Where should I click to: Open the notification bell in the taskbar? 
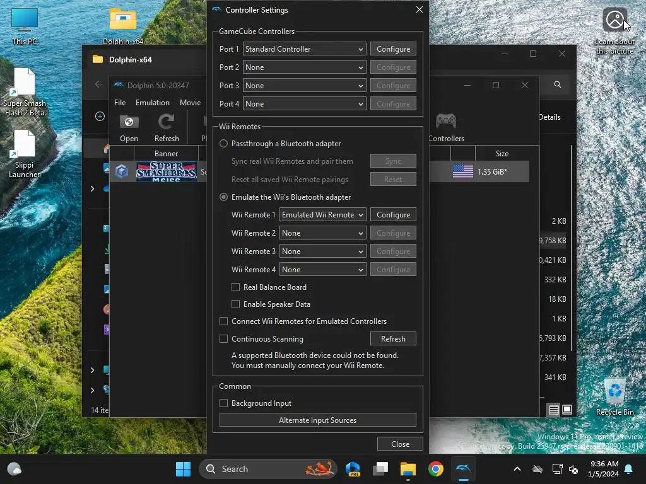pyautogui.click(x=629, y=469)
